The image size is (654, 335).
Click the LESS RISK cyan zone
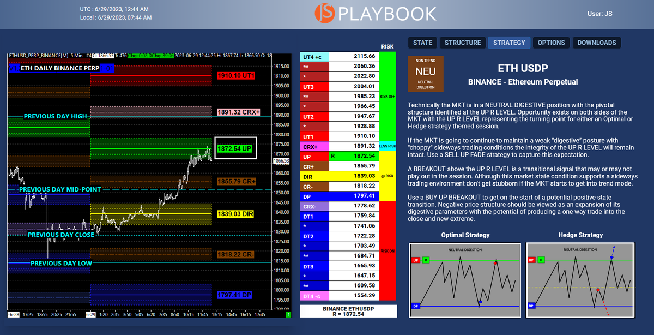tap(387, 146)
